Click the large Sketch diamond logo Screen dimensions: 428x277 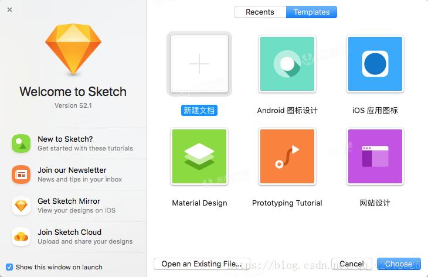[x=73, y=49]
